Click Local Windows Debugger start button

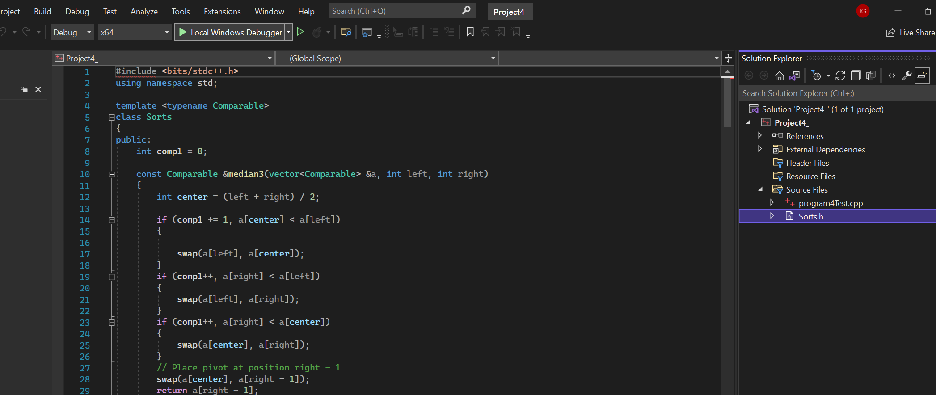[230, 33]
